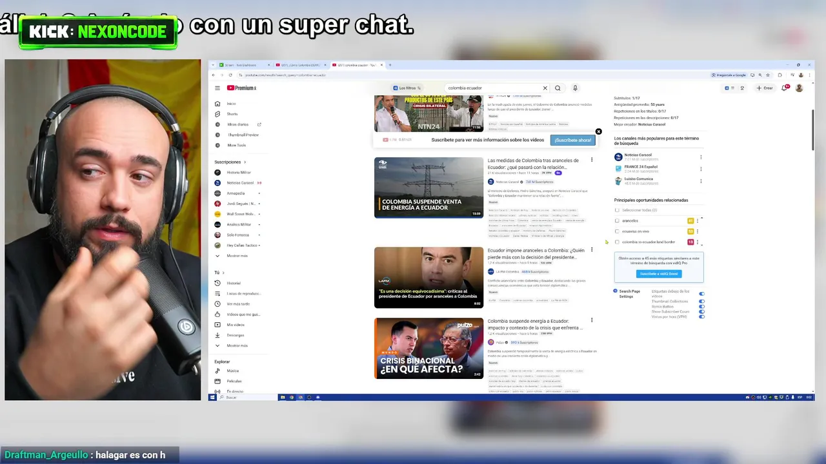Open Los filtros dropdown
Viewport: 826px width, 464px height.
407,88
